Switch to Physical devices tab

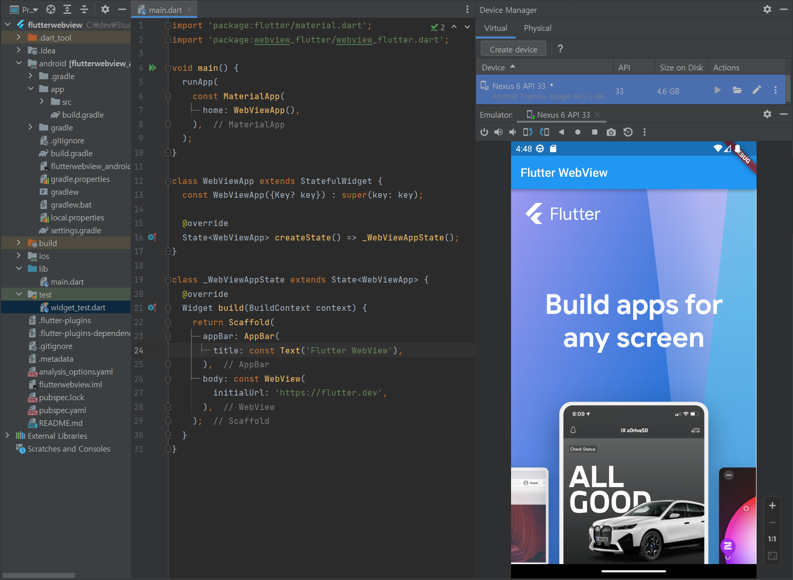tap(537, 28)
